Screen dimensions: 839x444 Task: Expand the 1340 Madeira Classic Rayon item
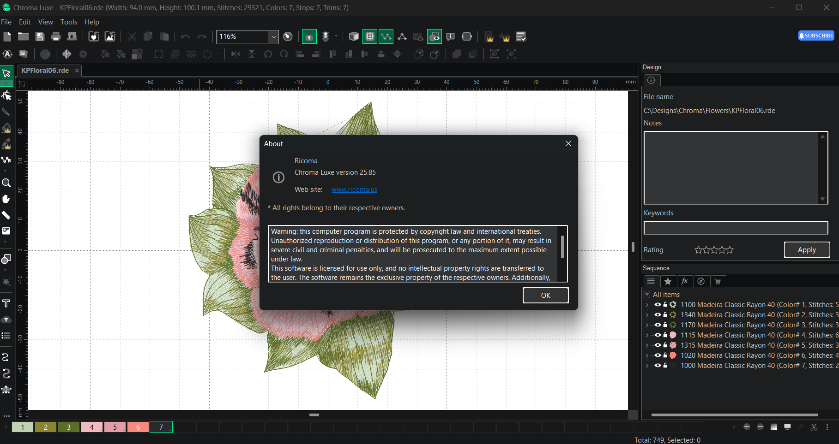[647, 314]
